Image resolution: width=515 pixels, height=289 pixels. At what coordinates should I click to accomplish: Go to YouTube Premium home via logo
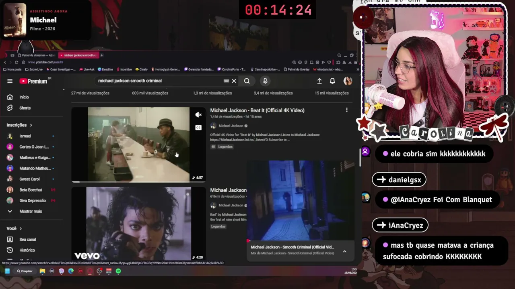tap(33, 81)
